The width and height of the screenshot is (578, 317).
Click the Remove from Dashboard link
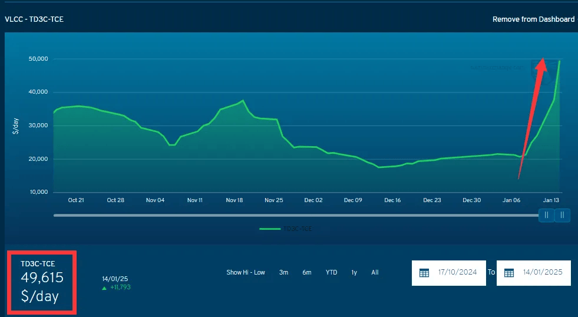[x=533, y=19]
